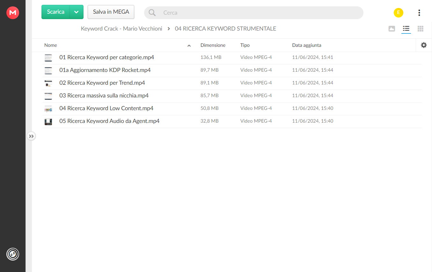Expand the sidebar with double-arrow button
Viewport: 432px width, 272px height.
point(31,136)
